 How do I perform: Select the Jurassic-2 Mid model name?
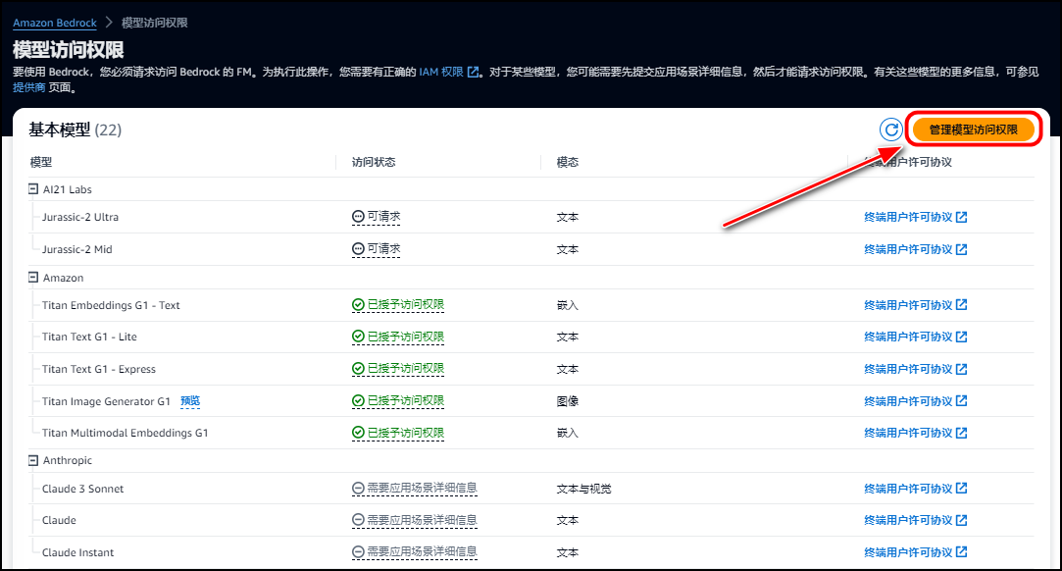(76, 249)
